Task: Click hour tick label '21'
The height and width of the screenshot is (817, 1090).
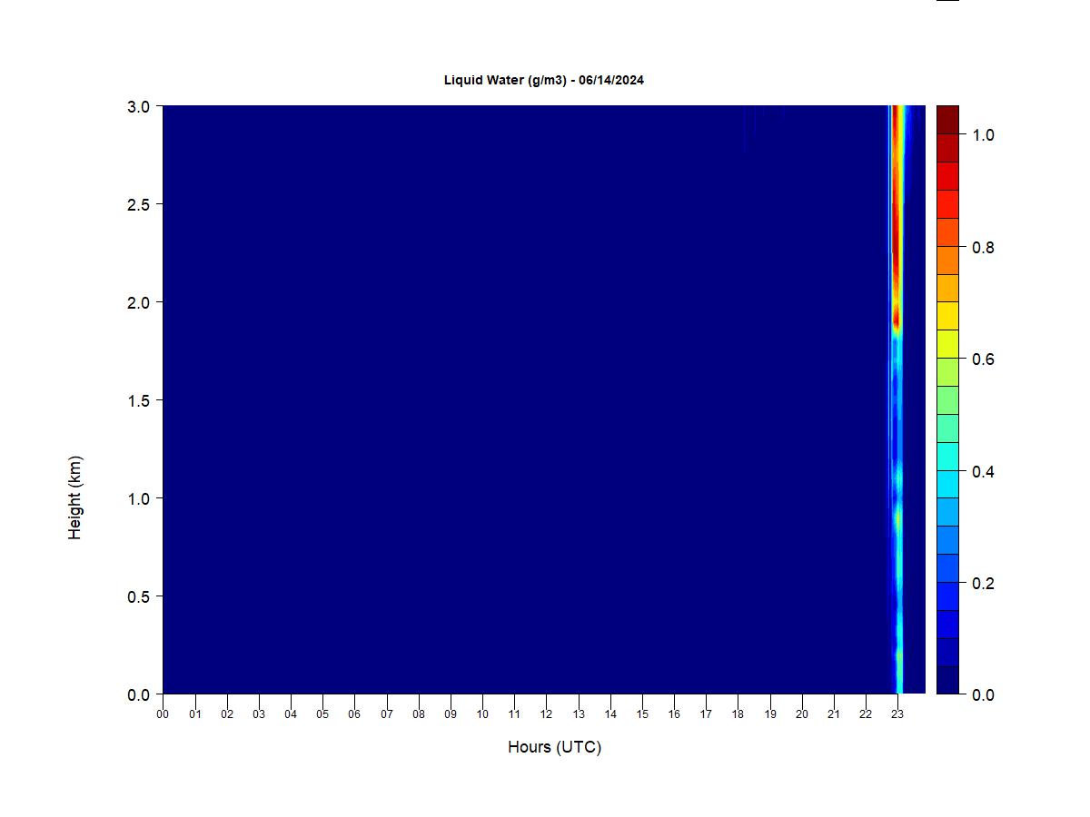Action: click(x=834, y=714)
